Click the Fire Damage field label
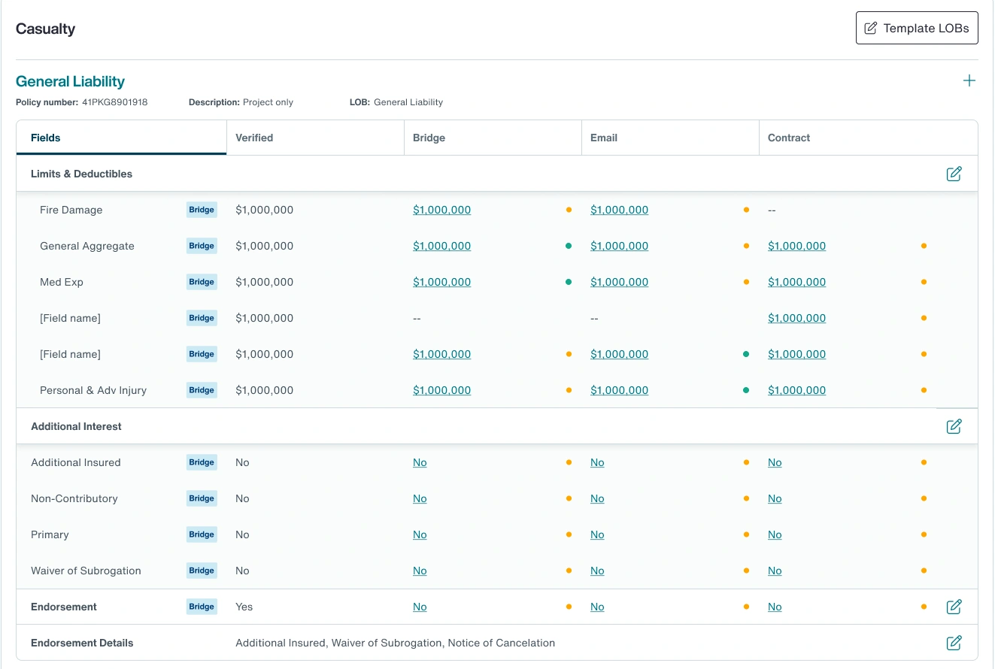 tap(71, 210)
